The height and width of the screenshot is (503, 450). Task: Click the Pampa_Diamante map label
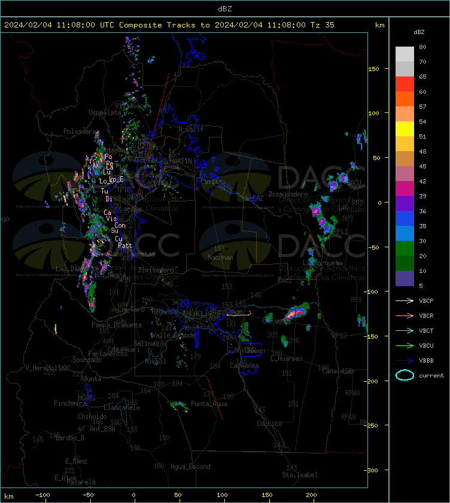[117, 325]
